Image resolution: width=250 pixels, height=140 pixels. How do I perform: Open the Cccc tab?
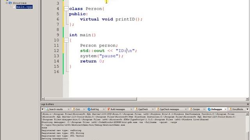pos(78,109)
